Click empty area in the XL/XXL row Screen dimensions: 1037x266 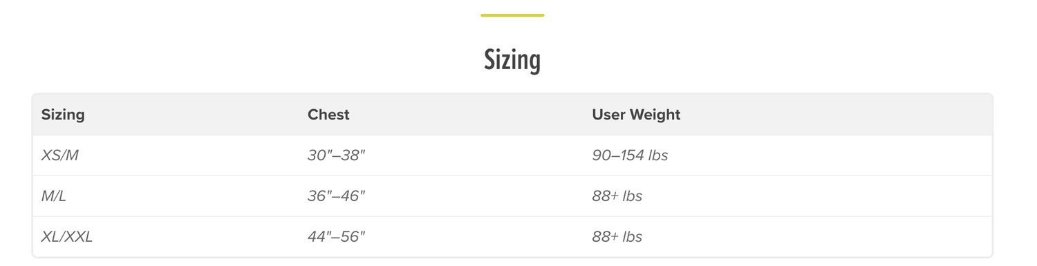tap(830, 237)
